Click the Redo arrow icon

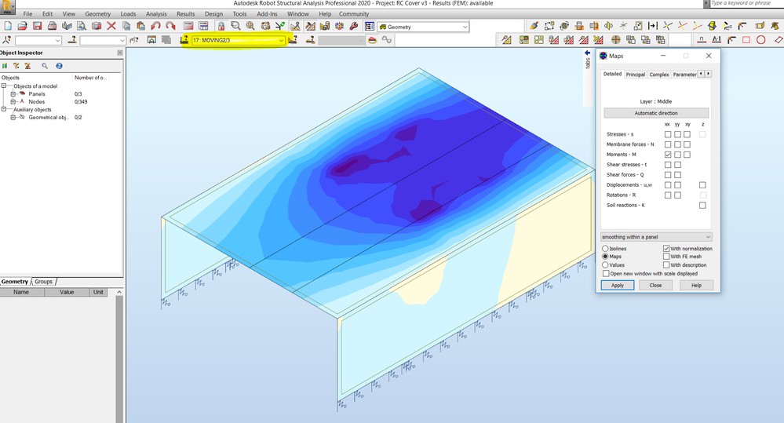170,26
